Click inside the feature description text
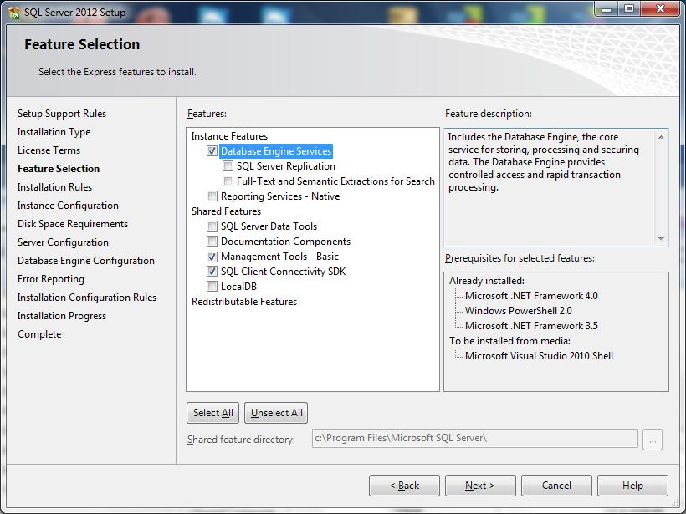The height and width of the screenshot is (514, 686). (x=544, y=162)
